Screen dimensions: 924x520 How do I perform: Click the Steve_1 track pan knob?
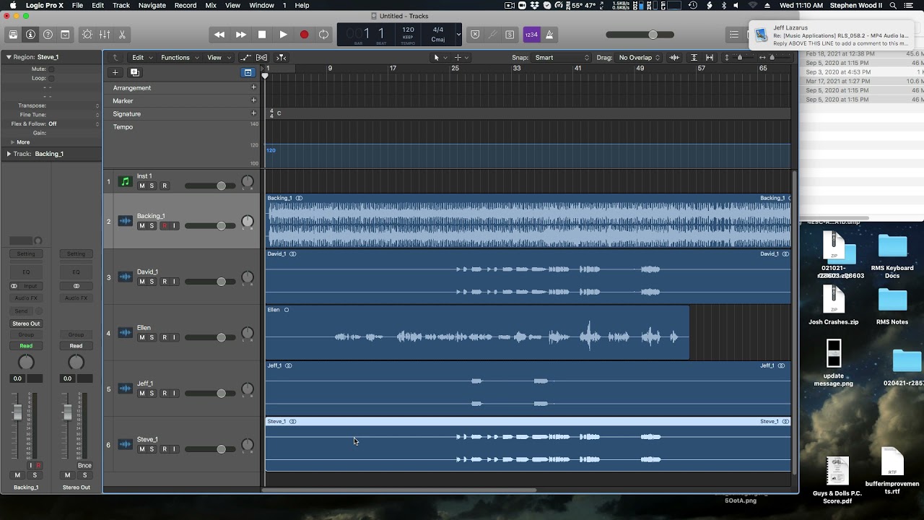pos(248,444)
